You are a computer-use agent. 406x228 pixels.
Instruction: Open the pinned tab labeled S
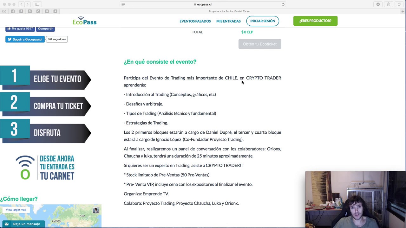pyautogui.click(x=30, y=11)
